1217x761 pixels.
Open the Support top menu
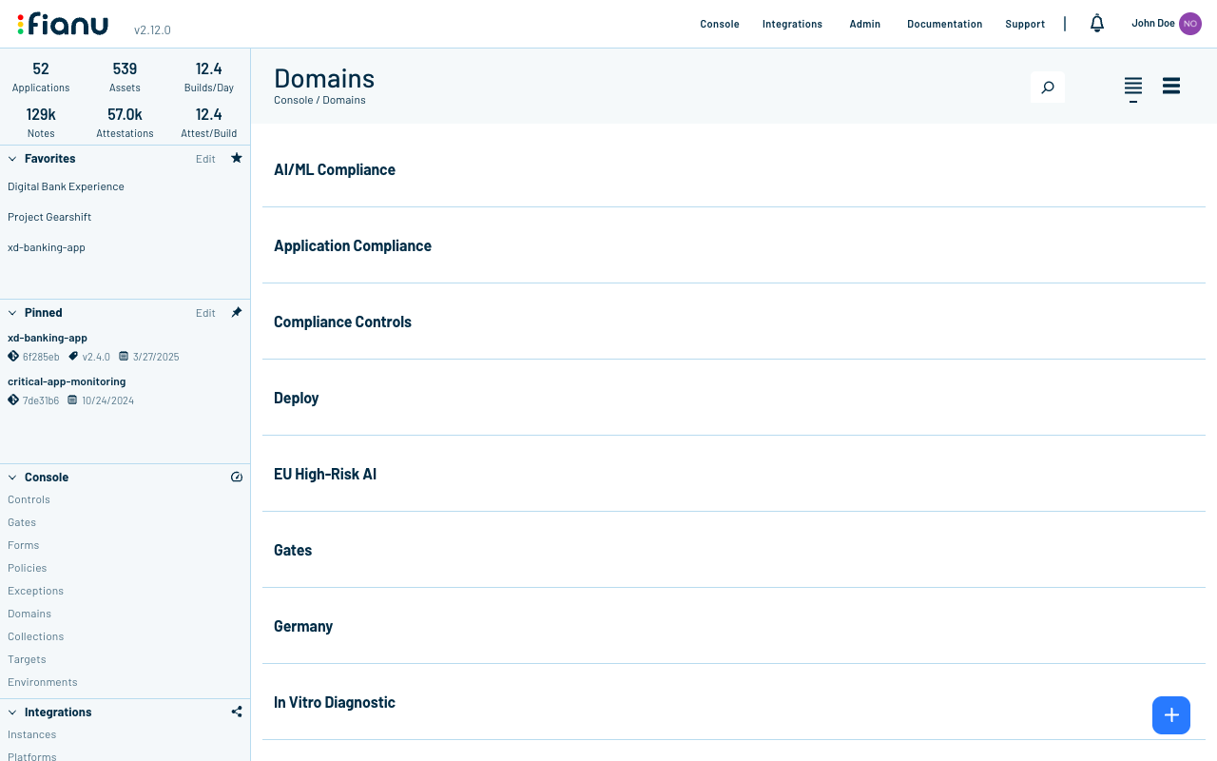(x=1025, y=24)
